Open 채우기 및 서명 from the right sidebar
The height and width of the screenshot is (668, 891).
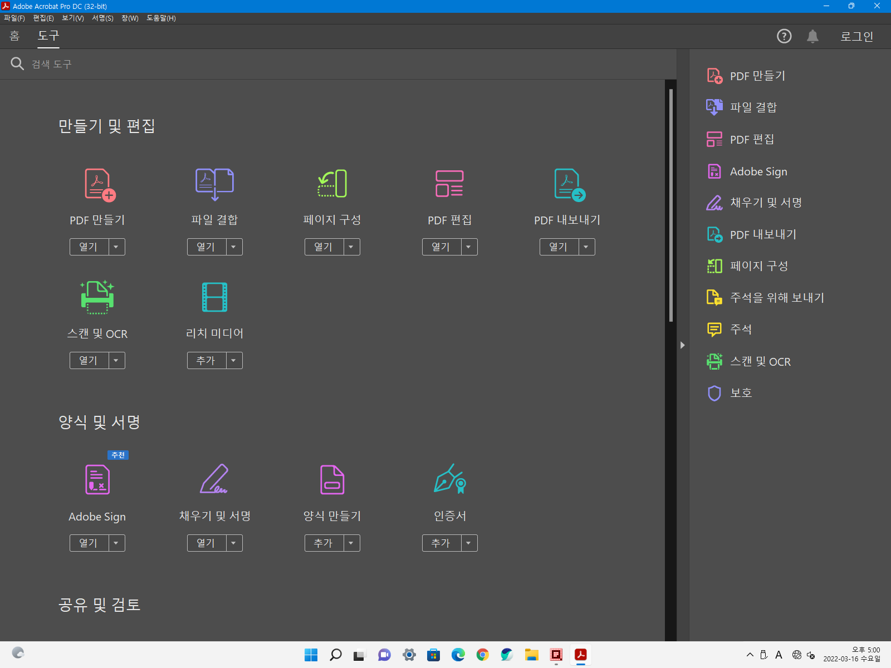754,203
